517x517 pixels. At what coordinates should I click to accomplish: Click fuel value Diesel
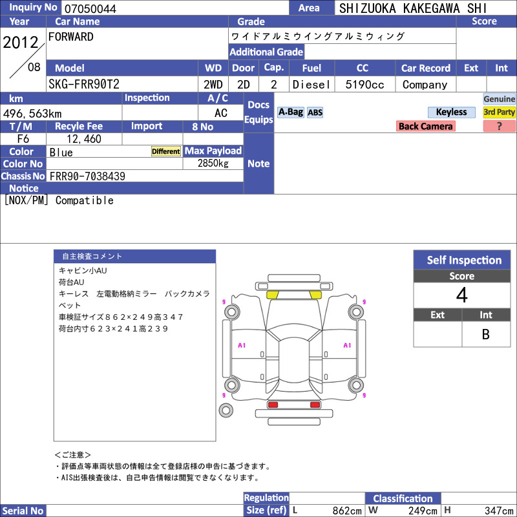tap(311, 85)
